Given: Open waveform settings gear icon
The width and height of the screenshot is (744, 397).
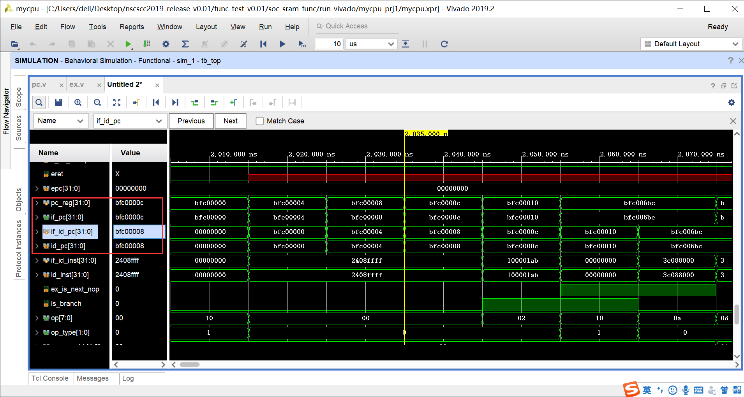Looking at the screenshot, I should [732, 102].
